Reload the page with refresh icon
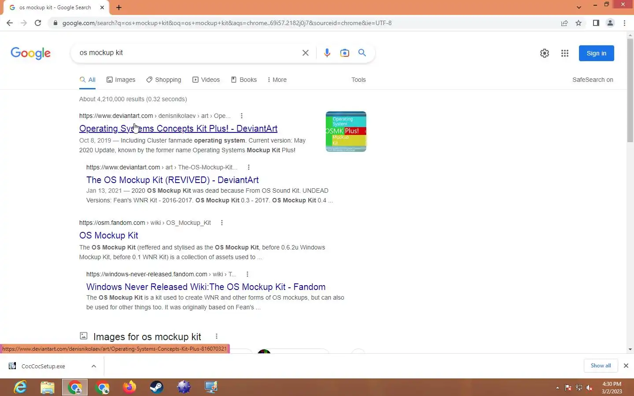 pos(38,23)
